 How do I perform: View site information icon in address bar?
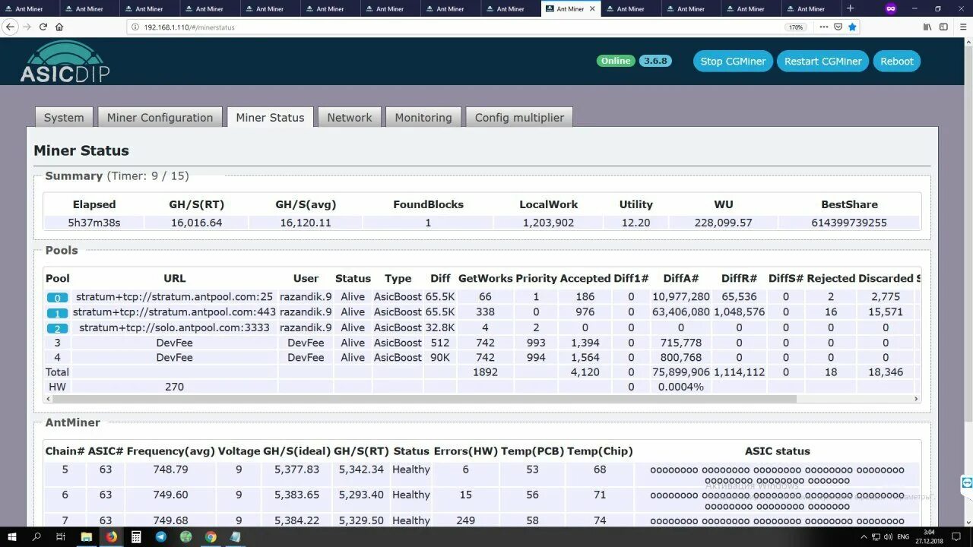[x=135, y=27]
